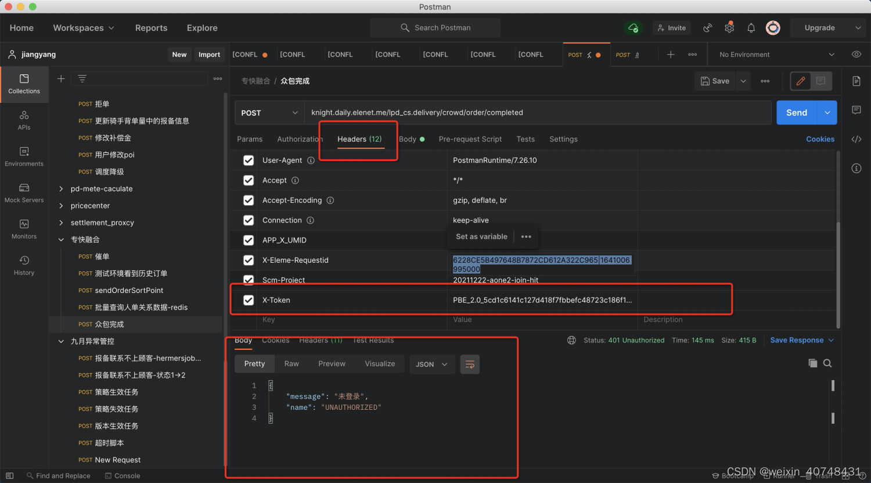The width and height of the screenshot is (871, 483).
Task: Click the environment quick look eye icon
Action: point(856,55)
